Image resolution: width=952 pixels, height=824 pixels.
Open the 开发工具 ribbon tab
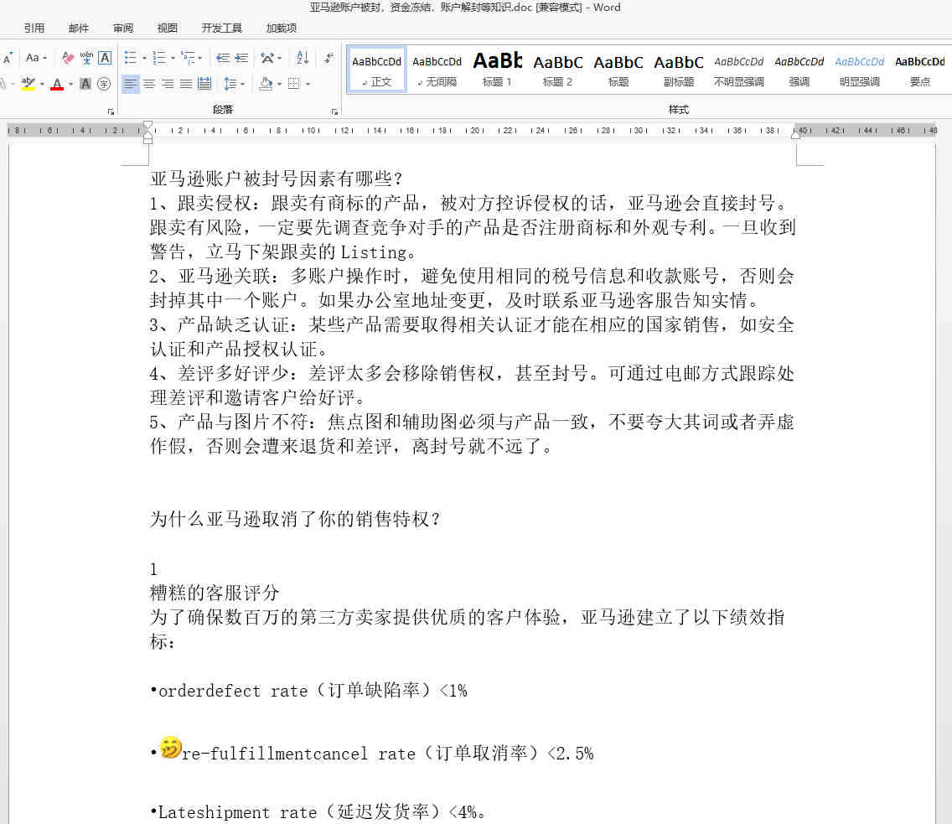coord(222,28)
